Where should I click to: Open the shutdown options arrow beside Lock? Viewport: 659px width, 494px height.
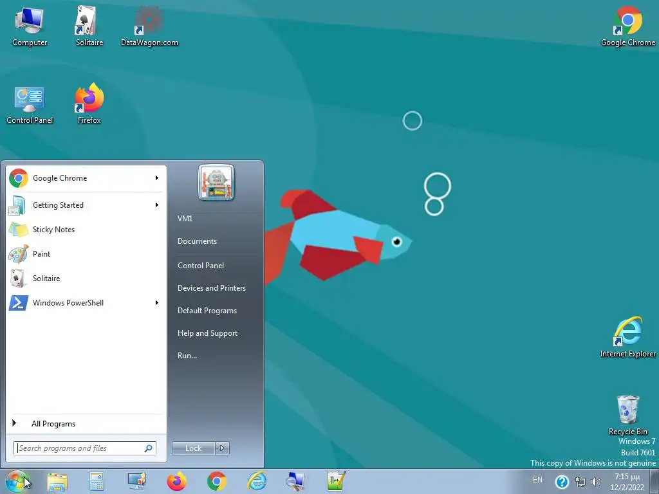[x=222, y=448]
